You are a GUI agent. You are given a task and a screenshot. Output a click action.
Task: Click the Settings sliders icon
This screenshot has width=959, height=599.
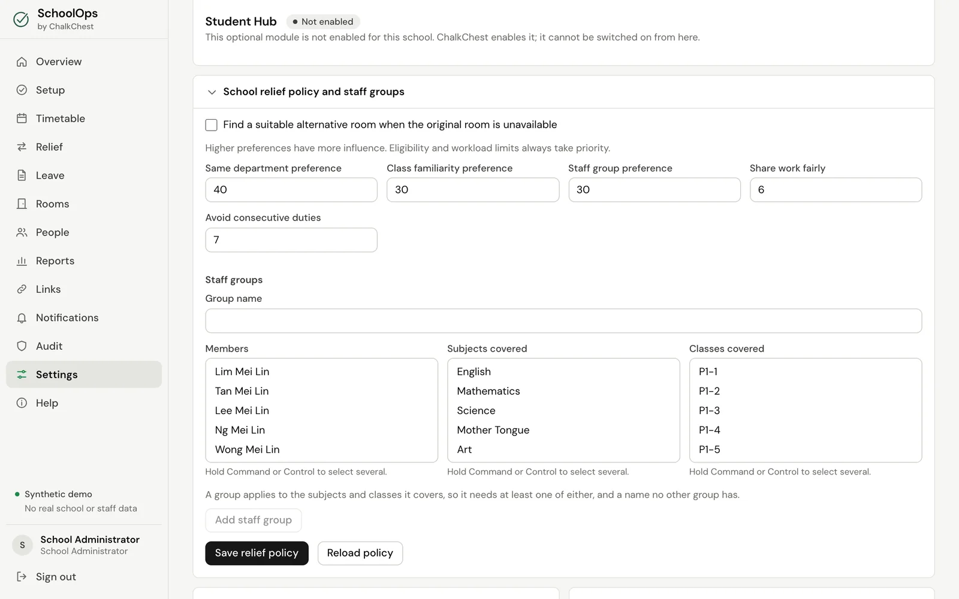(x=22, y=374)
